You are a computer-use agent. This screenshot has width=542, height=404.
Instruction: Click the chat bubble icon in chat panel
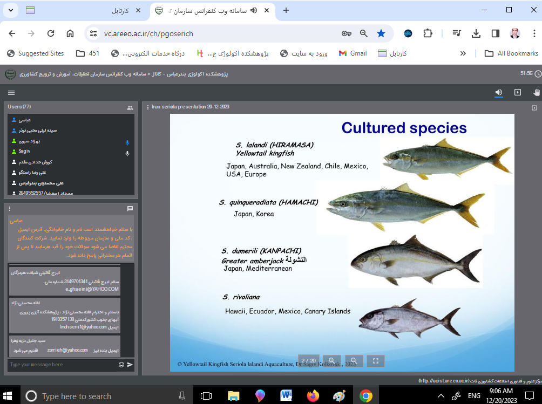pyautogui.click(x=130, y=208)
